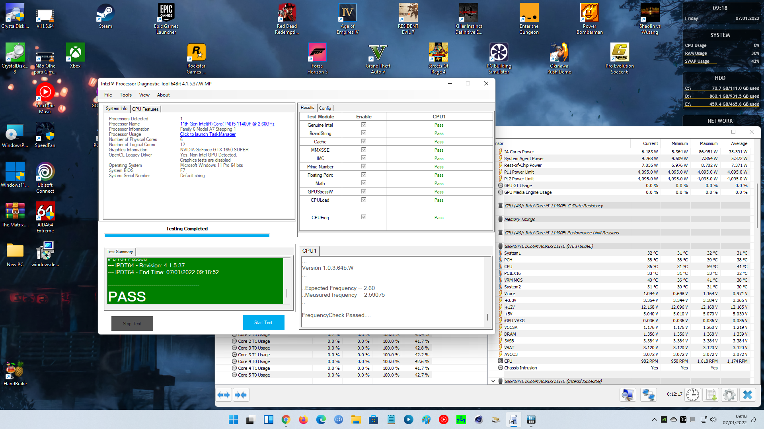
Task: Switch to Config tab
Action: coord(325,108)
